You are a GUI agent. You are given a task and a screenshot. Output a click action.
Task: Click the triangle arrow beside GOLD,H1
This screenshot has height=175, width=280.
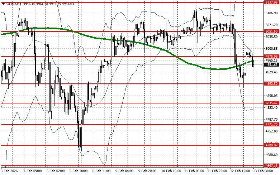3,3
